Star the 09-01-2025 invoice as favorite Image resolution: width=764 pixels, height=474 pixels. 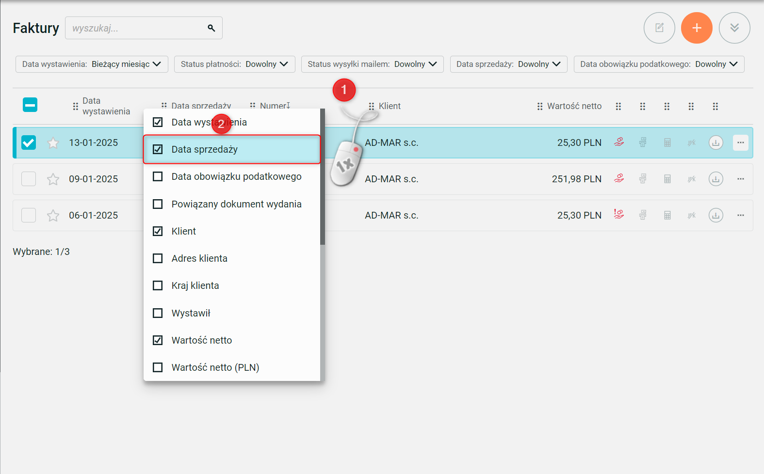[x=53, y=179]
